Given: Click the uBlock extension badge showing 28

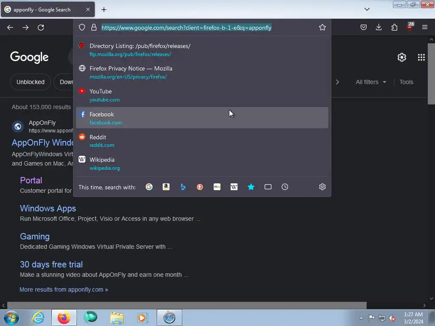Looking at the screenshot, I should tap(410, 27).
